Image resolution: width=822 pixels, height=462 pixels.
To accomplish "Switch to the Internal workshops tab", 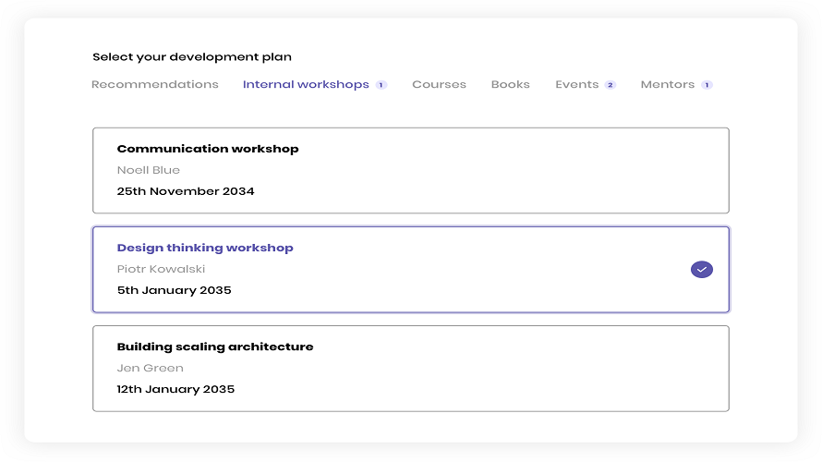I will 306,84.
